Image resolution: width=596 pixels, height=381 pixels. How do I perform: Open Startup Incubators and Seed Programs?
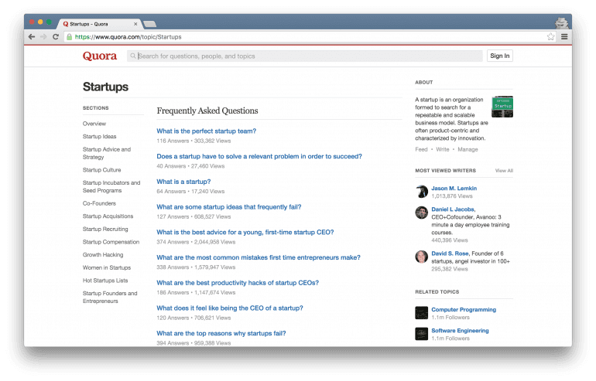coord(111,187)
